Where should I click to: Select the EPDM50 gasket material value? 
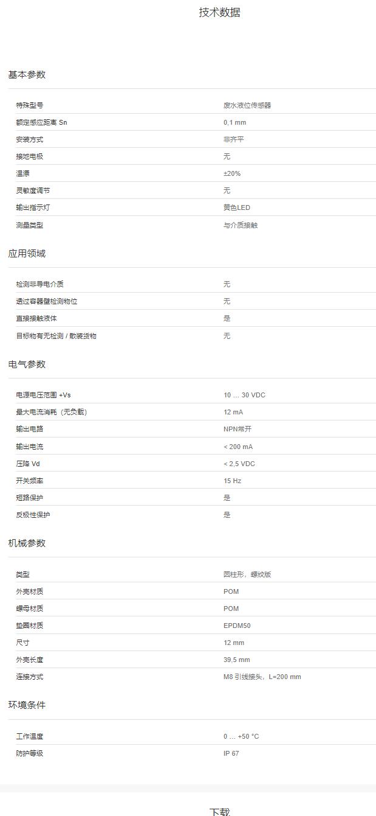(237, 626)
